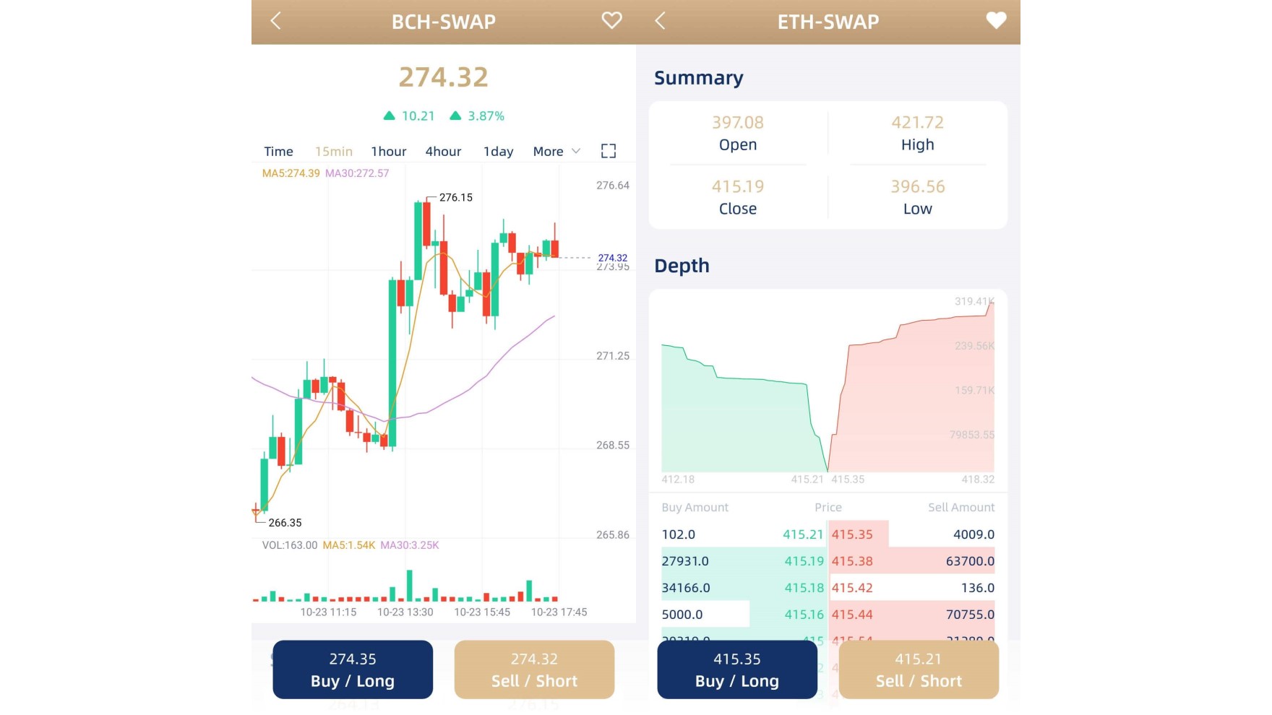This screenshot has width=1272, height=715.
Task: Tap the volume MA30:3.25K label
Action: [410, 545]
